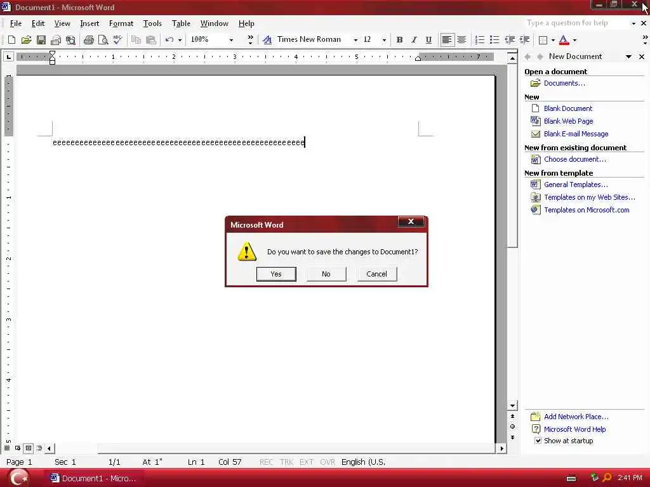Click the Paste toolbar icon
The image size is (650, 487).
[151, 40]
